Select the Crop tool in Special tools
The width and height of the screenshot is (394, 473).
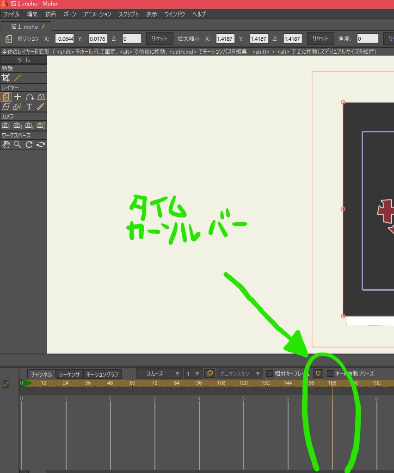(6, 78)
